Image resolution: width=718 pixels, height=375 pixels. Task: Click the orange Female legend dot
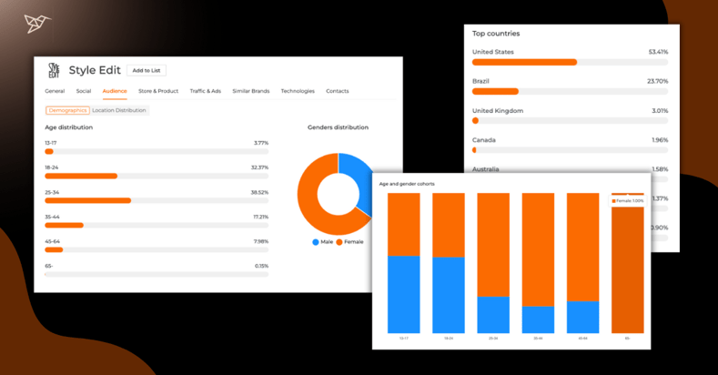coord(339,242)
